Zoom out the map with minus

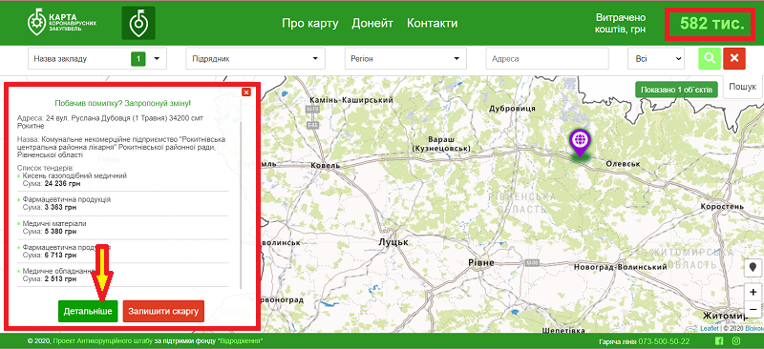point(753,309)
